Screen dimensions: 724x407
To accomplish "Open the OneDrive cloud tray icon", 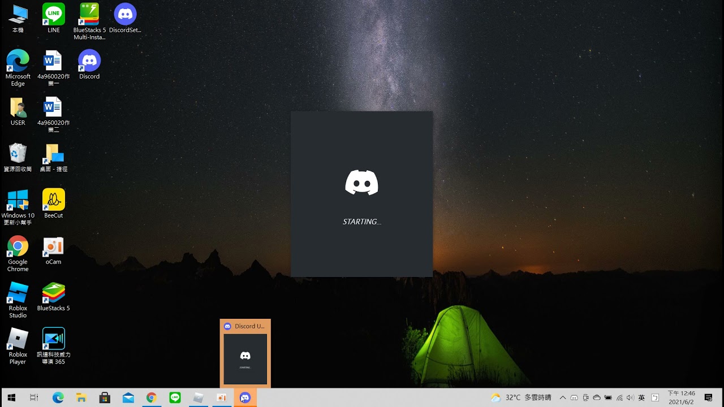I will tap(597, 398).
